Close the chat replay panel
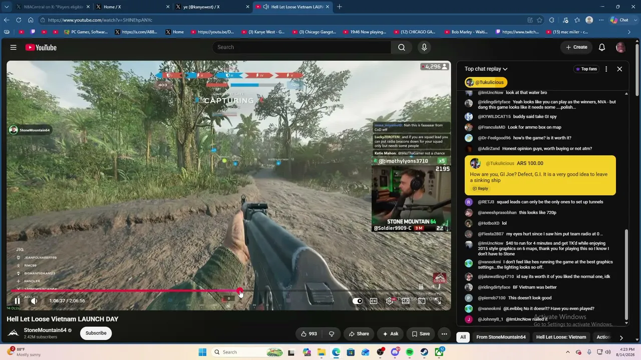641x360 pixels. coord(619,69)
